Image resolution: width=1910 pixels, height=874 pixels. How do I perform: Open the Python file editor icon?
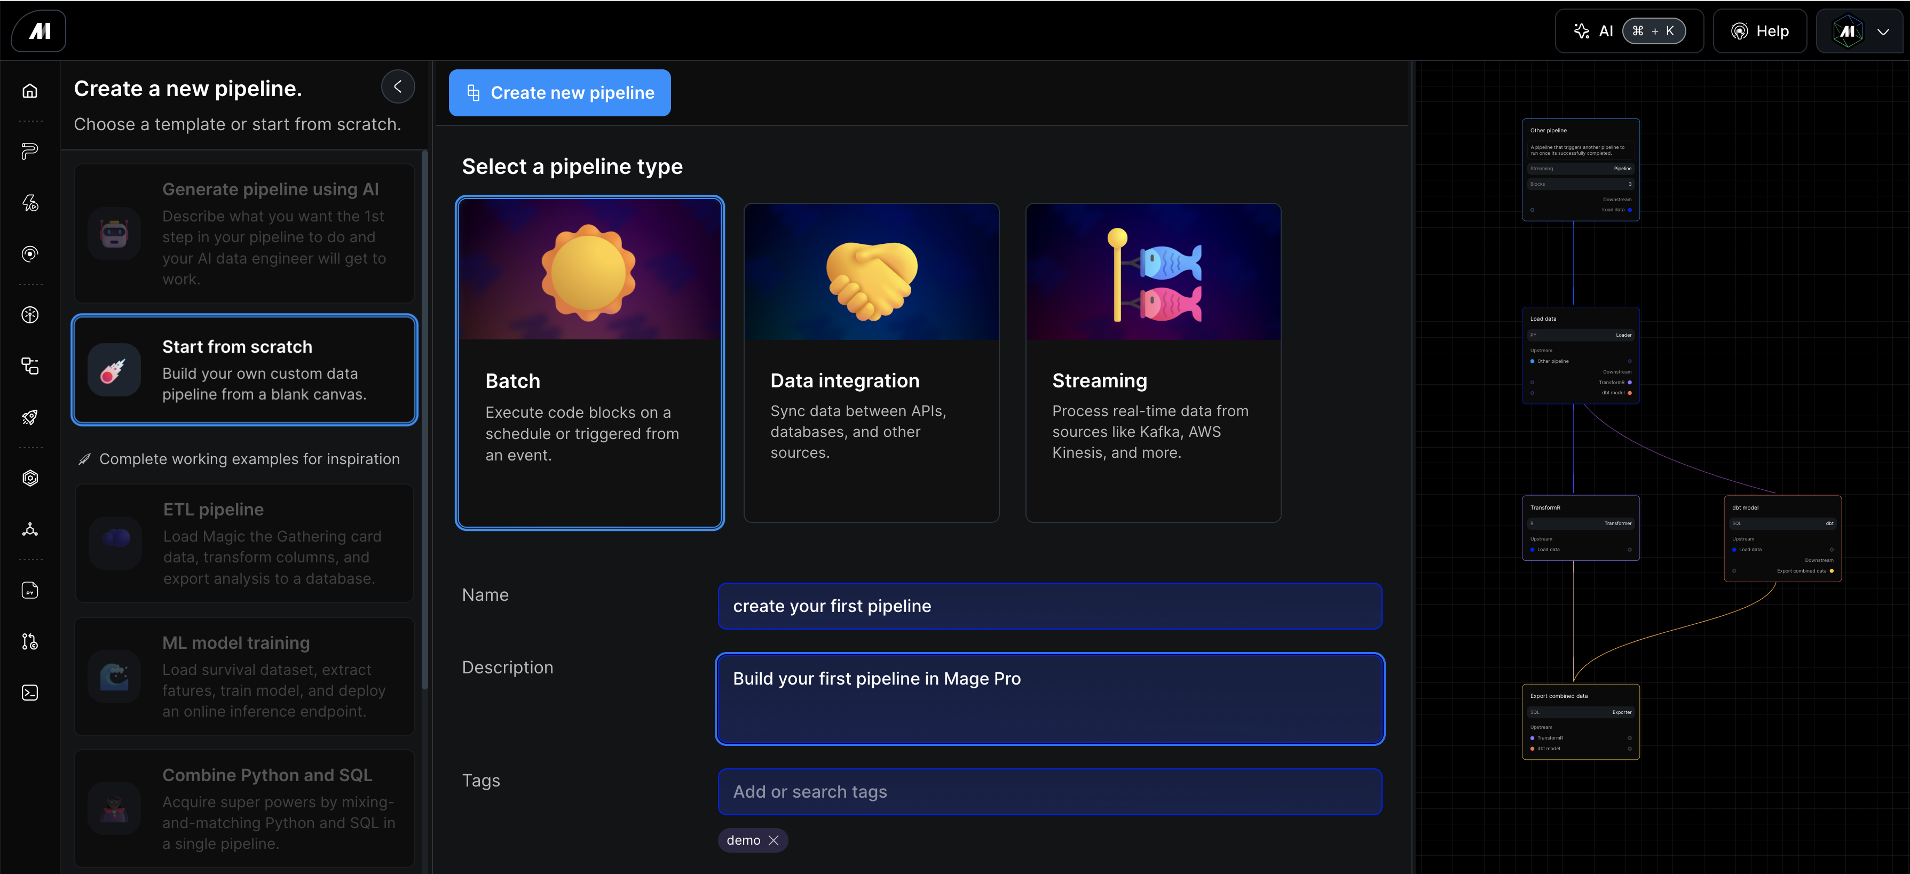point(30,590)
